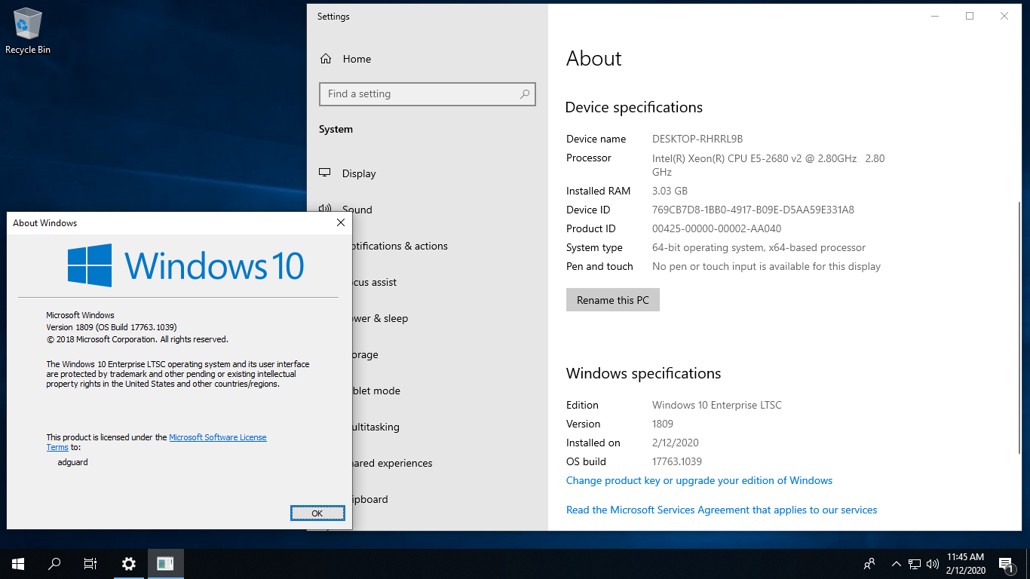Click the Display monitor icon in sidebar
Image resolution: width=1030 pixels, height=579 pixels.
[325, 173]
